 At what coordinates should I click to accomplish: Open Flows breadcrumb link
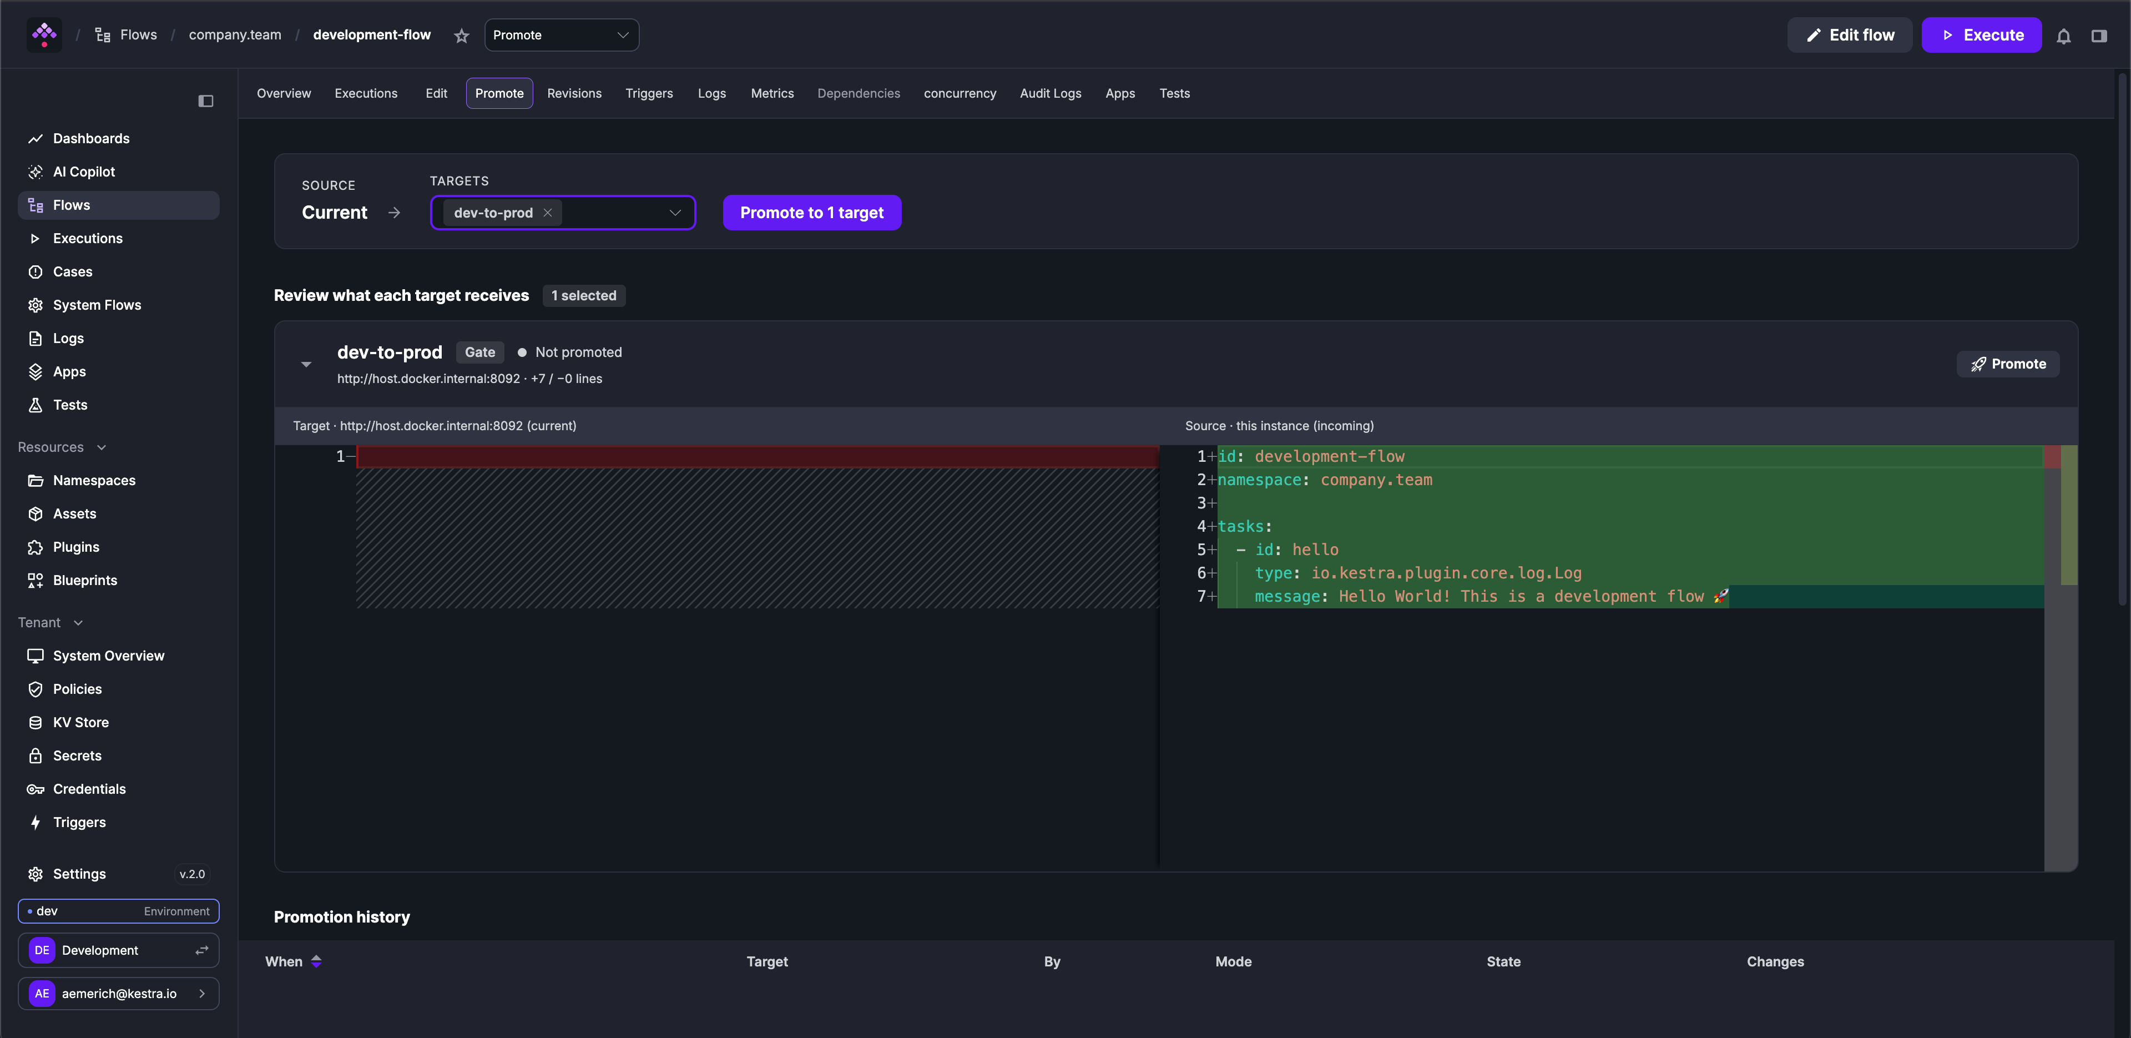[x=126, y=35]
